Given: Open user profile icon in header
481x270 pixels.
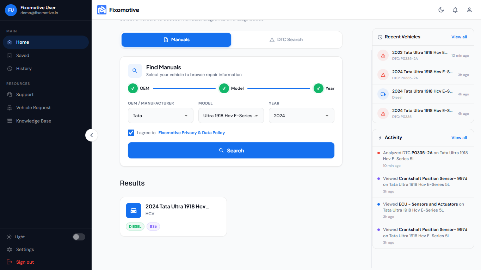Looking at the screenshot, I should pos(469,10).
